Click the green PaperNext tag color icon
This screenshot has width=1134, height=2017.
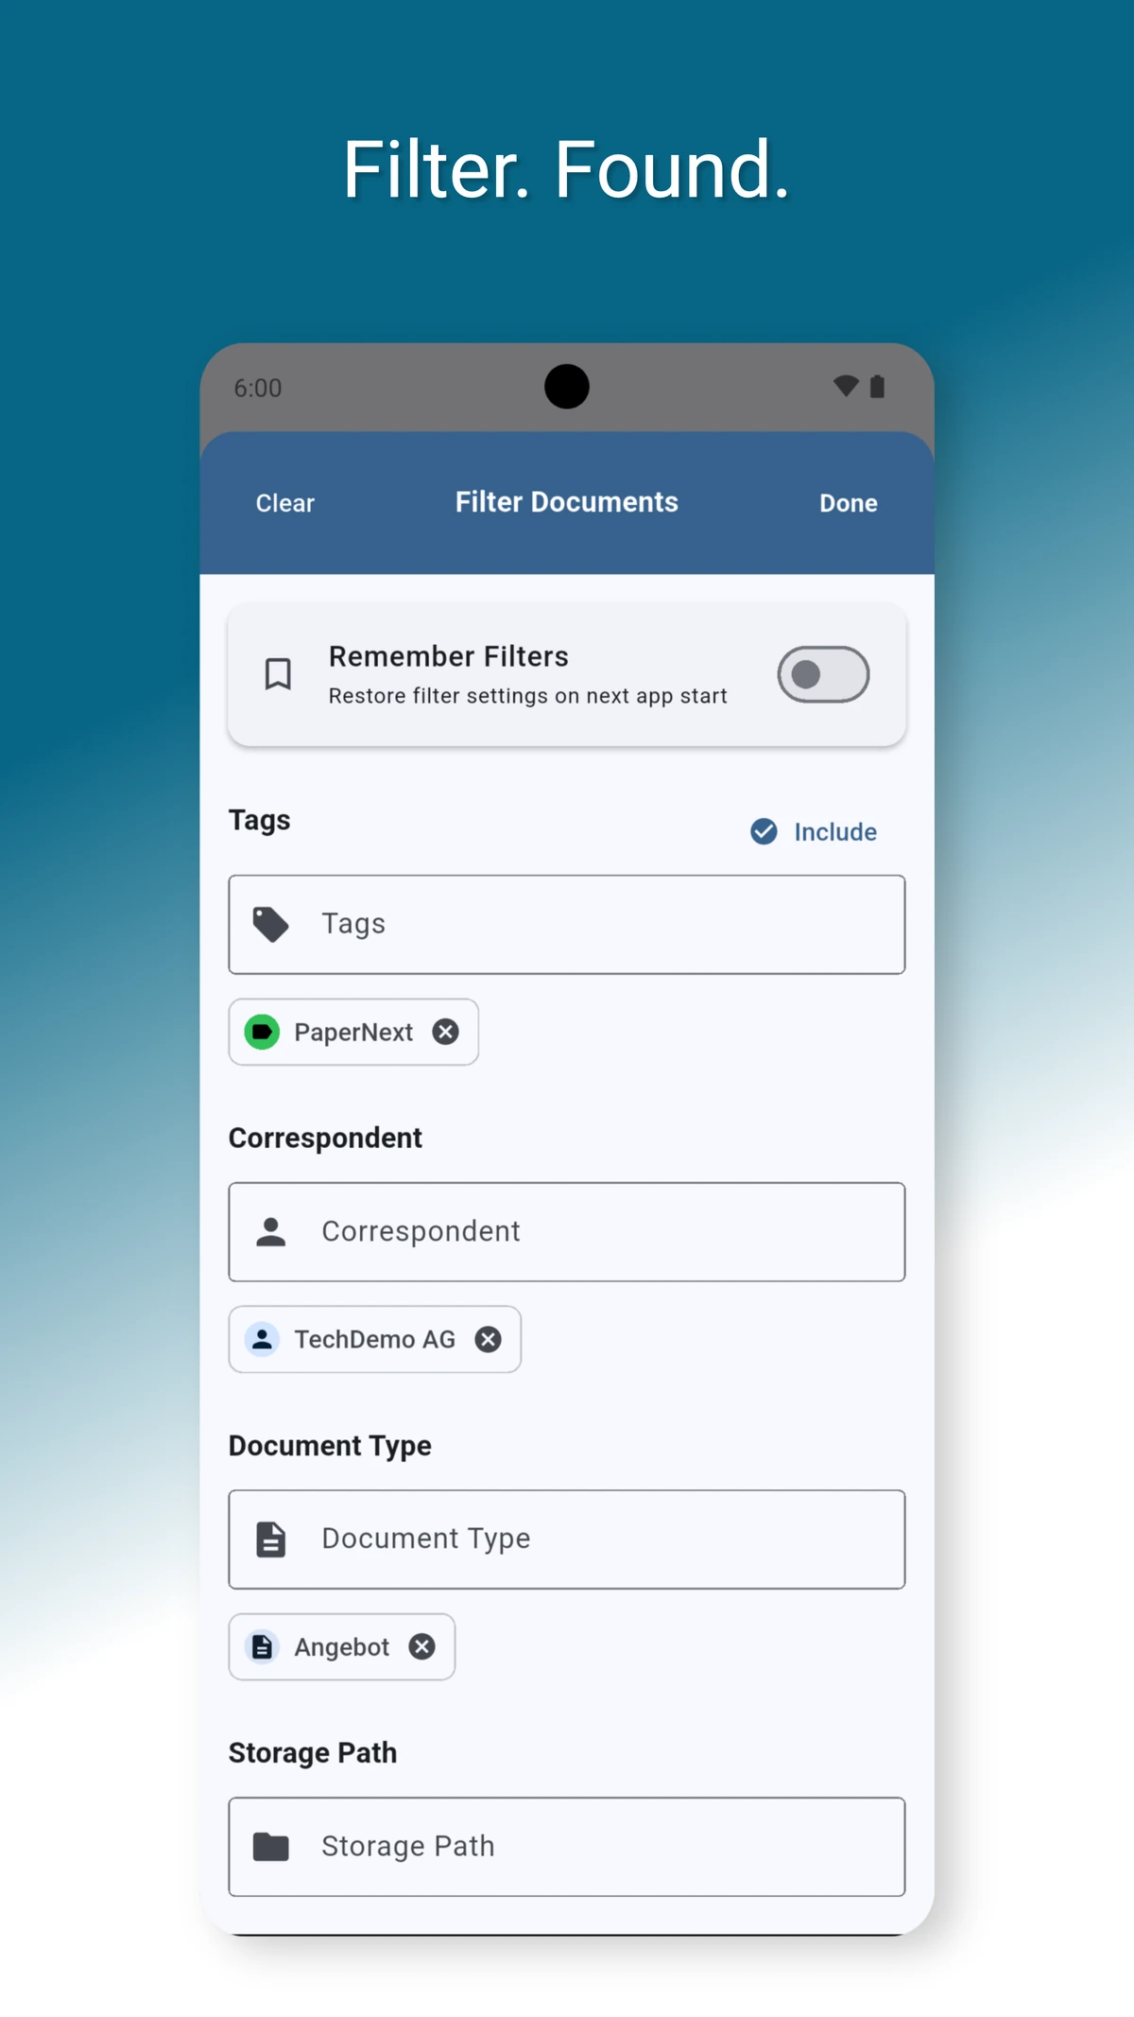[262, 1032]
